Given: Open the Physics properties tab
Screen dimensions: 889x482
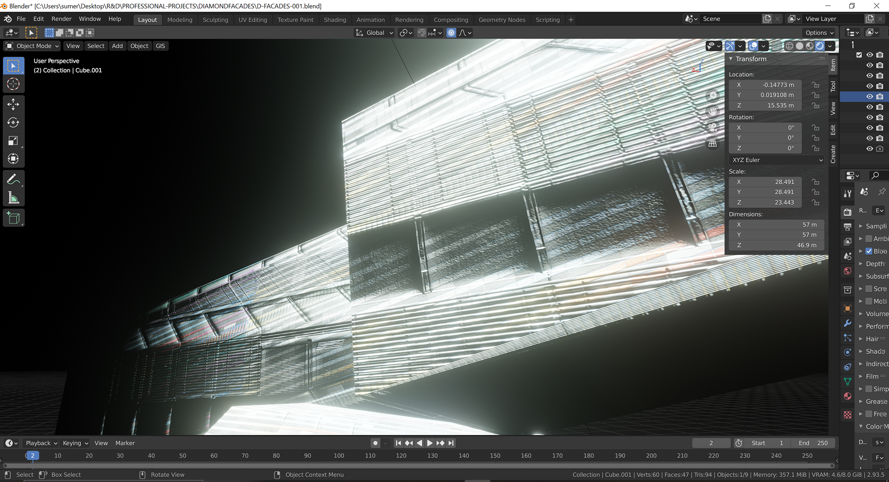Looking at the screenshot, I should 847,352.
